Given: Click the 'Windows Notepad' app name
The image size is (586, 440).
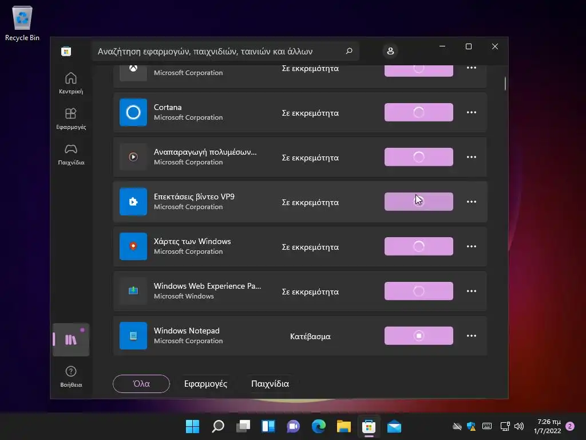Looking at the screenshot, I should click(x=187, y=331).
